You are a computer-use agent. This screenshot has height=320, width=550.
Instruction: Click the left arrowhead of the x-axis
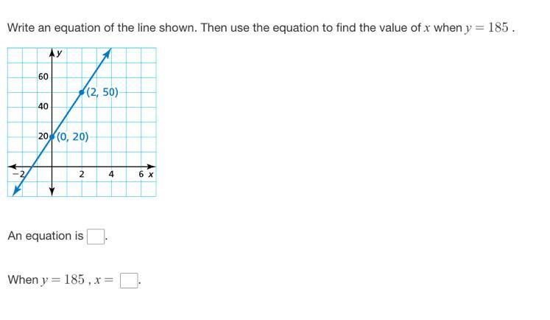13,167
